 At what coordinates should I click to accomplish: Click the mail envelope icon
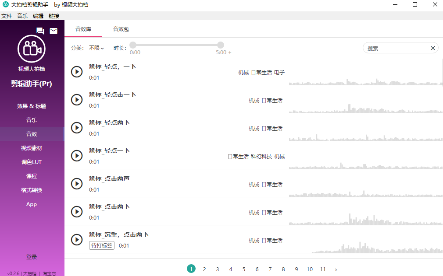point(54,31)
